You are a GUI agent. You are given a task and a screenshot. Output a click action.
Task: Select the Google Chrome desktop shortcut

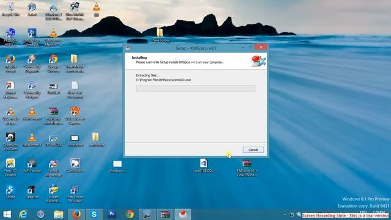[x=53, y=64]
